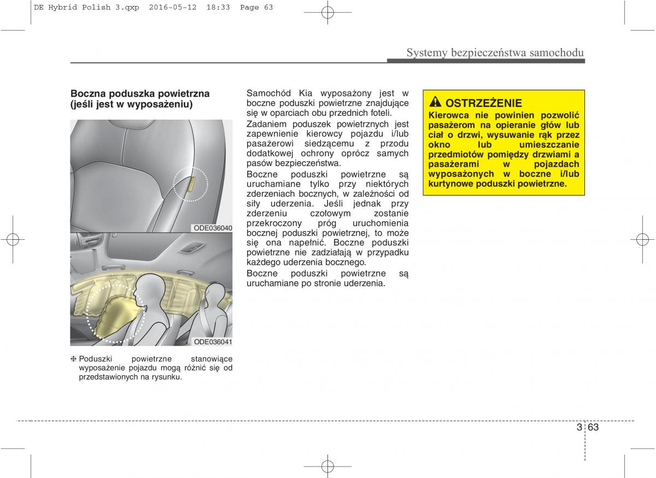Select the OSTRZEŻENIE warning heading
656x478 pixels.
tap(483, 103)
